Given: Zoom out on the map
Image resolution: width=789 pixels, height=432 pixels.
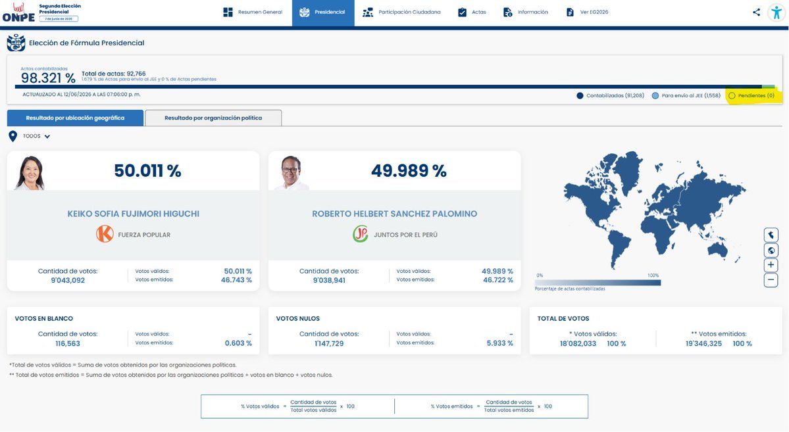Looking at the screenshot, I should [x=771, y=280].
